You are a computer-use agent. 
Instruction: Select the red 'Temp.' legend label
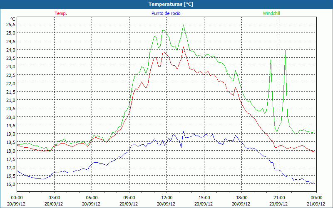(x=61, y=13)
